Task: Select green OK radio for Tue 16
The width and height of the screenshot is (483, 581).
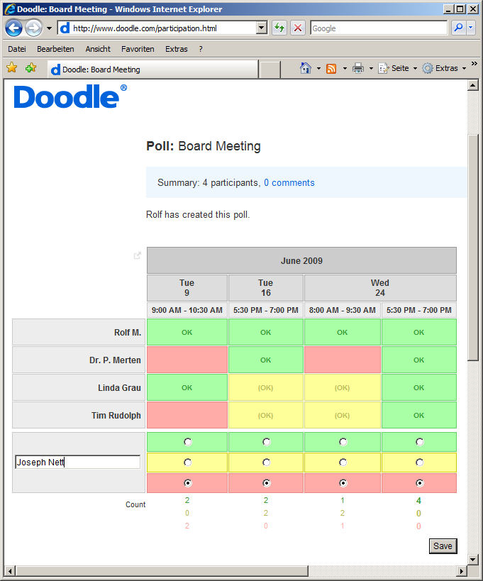Action: [266, 442]
